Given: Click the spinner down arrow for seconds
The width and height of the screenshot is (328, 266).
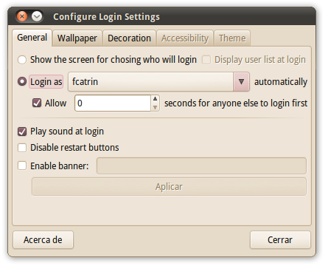Looking at the screenshot, I should click(x=155, y=107).
